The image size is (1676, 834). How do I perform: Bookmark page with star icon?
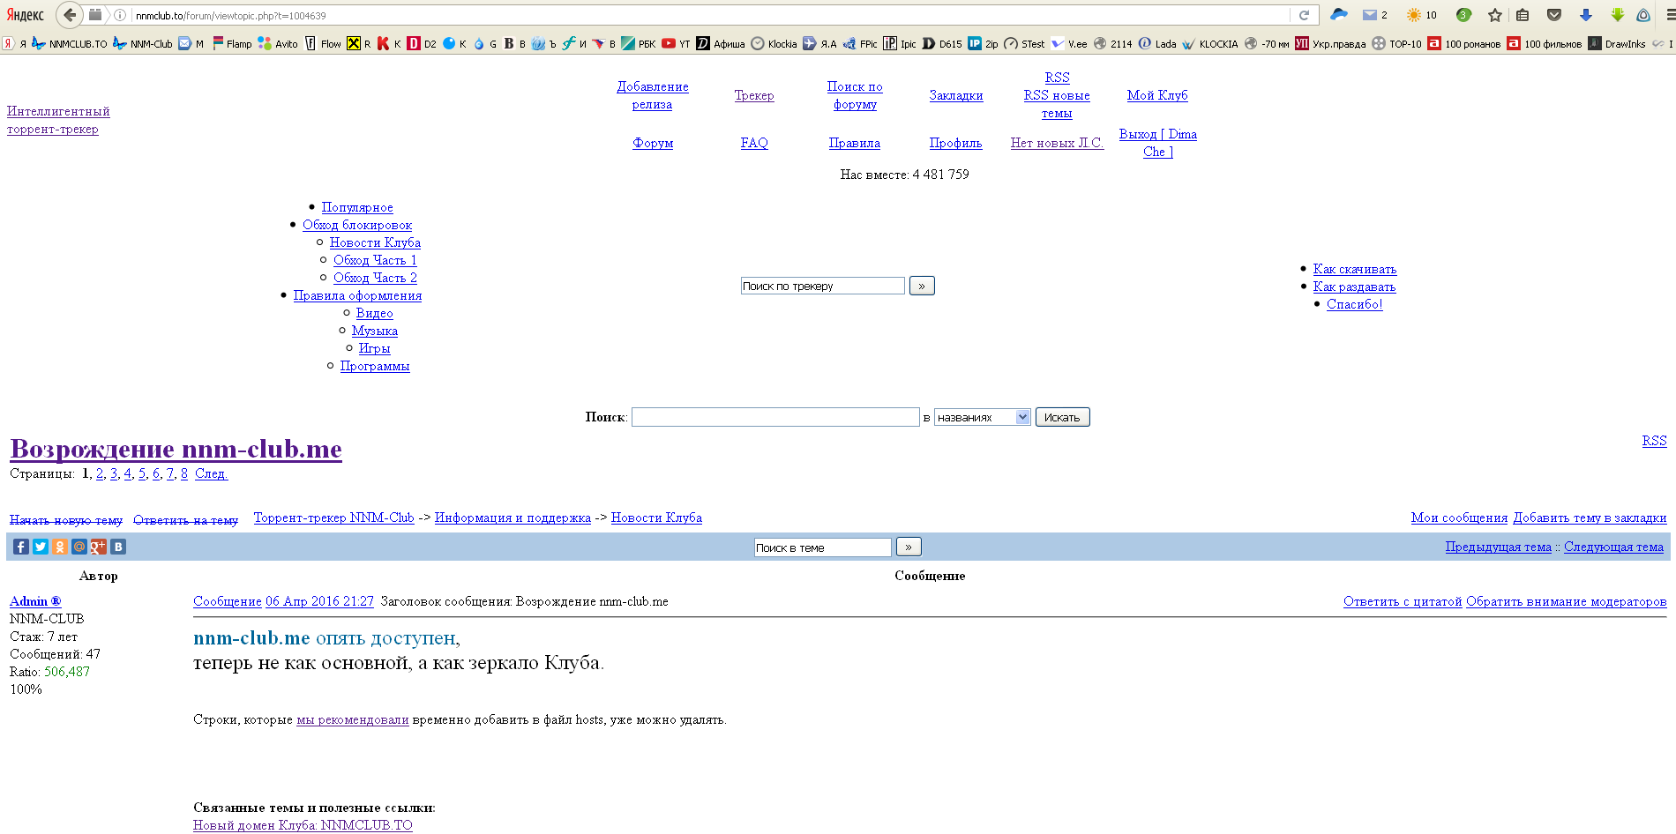click(x=1494, y=15)
